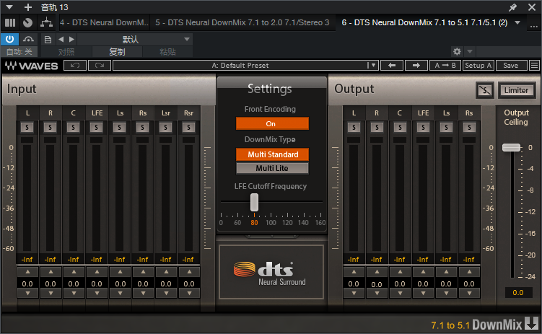Decrease output LFE gain with down arrow
Viewport: 542px width, 334px height.
[x=423, y=294]
